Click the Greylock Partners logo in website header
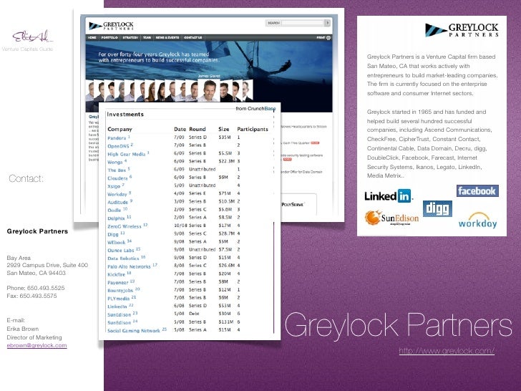Screen dimensions: 521x391 pos(111,26)
